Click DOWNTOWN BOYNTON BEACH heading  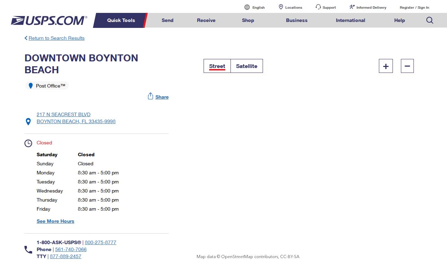coord(81,64)
